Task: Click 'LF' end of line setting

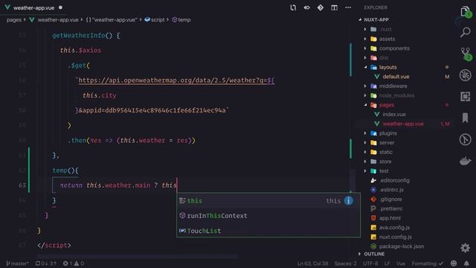Action: click(387, 264)
